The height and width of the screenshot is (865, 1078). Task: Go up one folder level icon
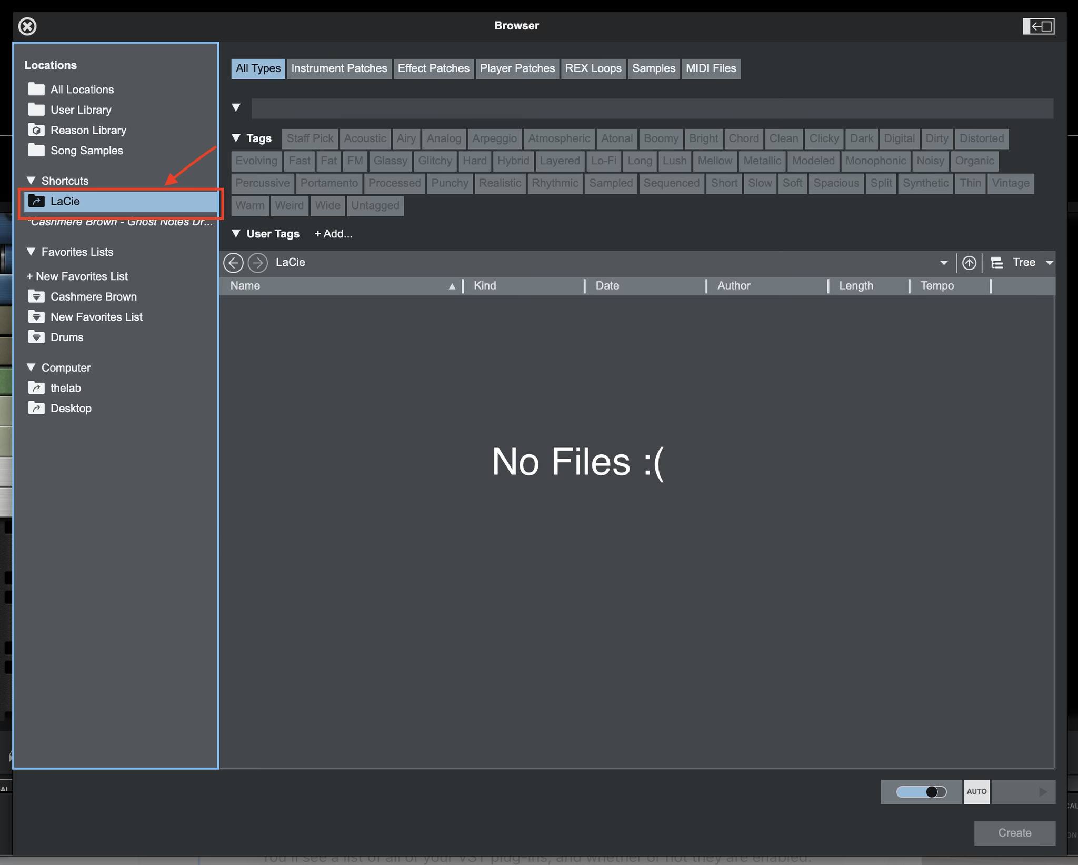point(969,262)
